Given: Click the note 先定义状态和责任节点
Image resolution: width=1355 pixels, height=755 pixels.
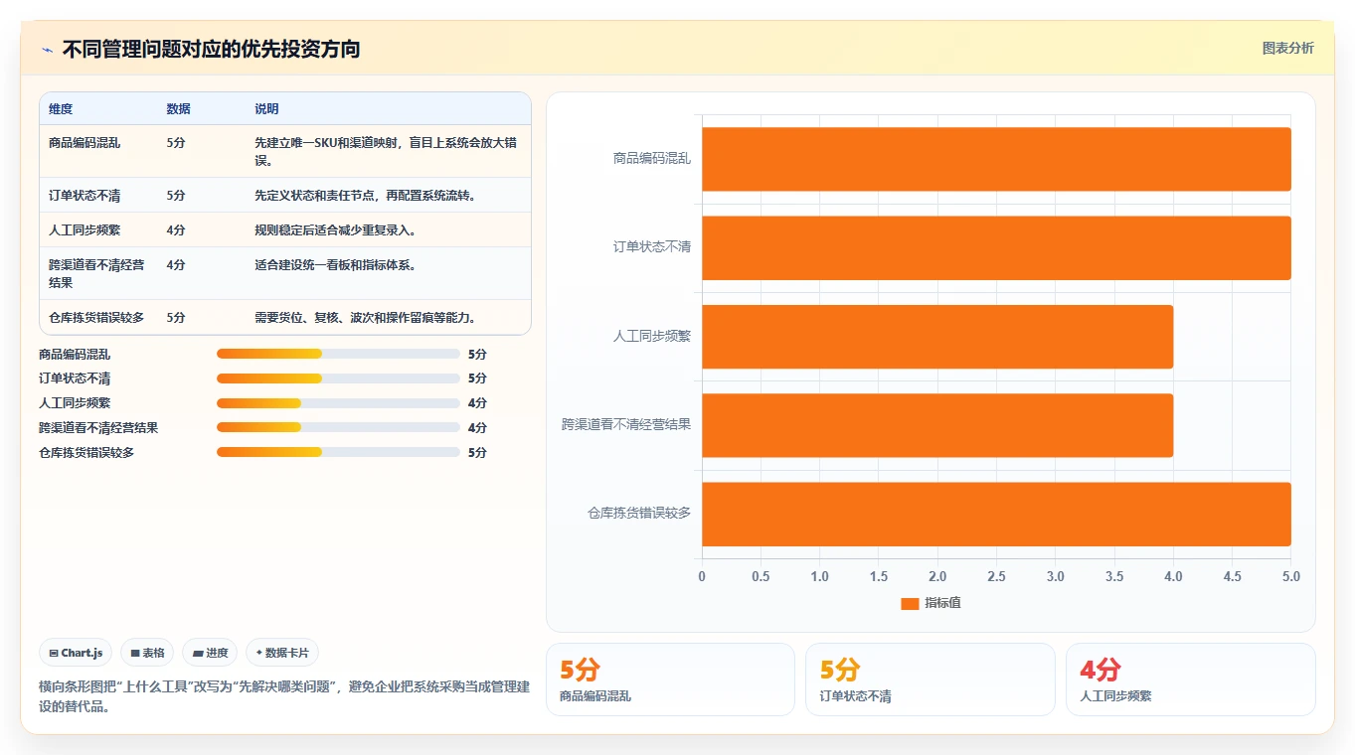Looking at the screenshot, I should (x=365, y=196).
